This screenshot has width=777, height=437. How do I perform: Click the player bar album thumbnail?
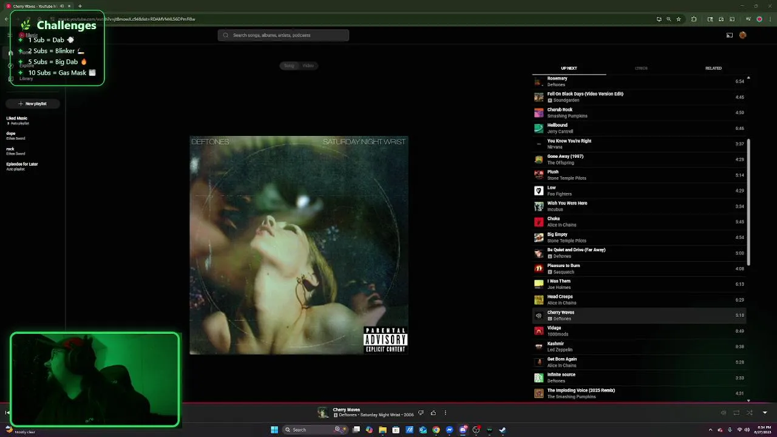tap(323, 413)
